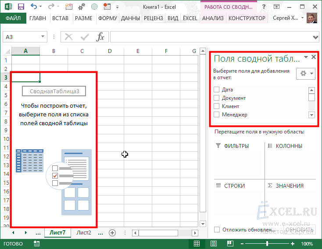Image resolution: width=322 pixels, height=249 pixels.
Task: Click the gears icon in quick access toolbar
Action: [81, 7]
